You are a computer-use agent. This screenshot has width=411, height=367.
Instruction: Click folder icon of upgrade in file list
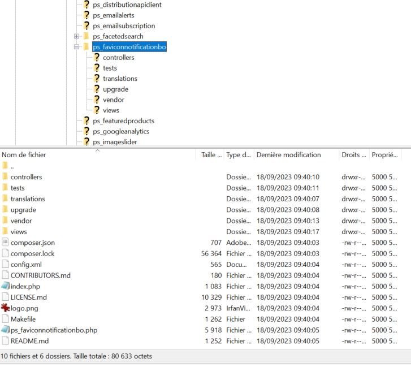coord(5,209)
